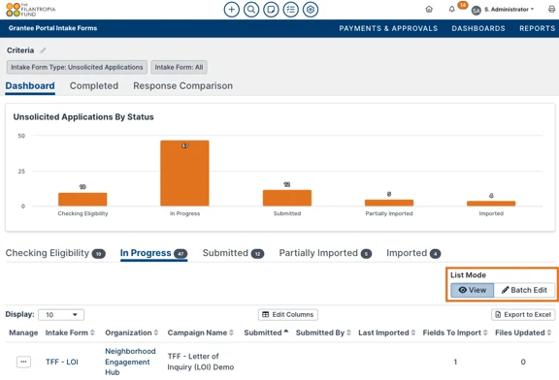Sort by Files Updated column

(x=523, y=332)
